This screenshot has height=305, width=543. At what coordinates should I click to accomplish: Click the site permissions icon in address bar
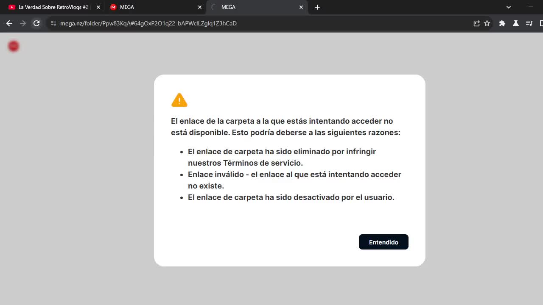(x=53, y=23)
